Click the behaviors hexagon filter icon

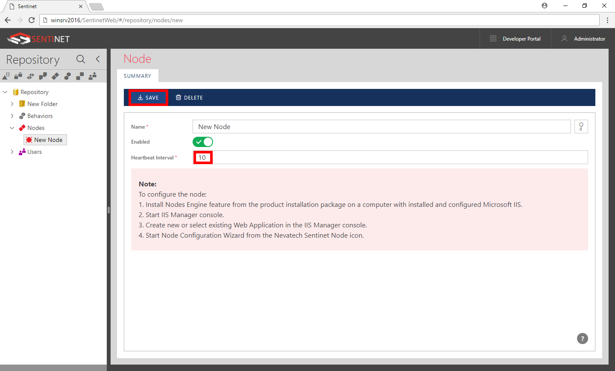(x=67, y=76)
